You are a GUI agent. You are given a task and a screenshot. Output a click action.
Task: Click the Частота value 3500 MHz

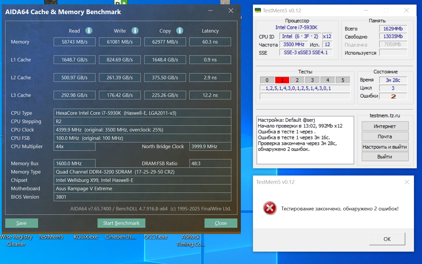[x=294, y=44]
